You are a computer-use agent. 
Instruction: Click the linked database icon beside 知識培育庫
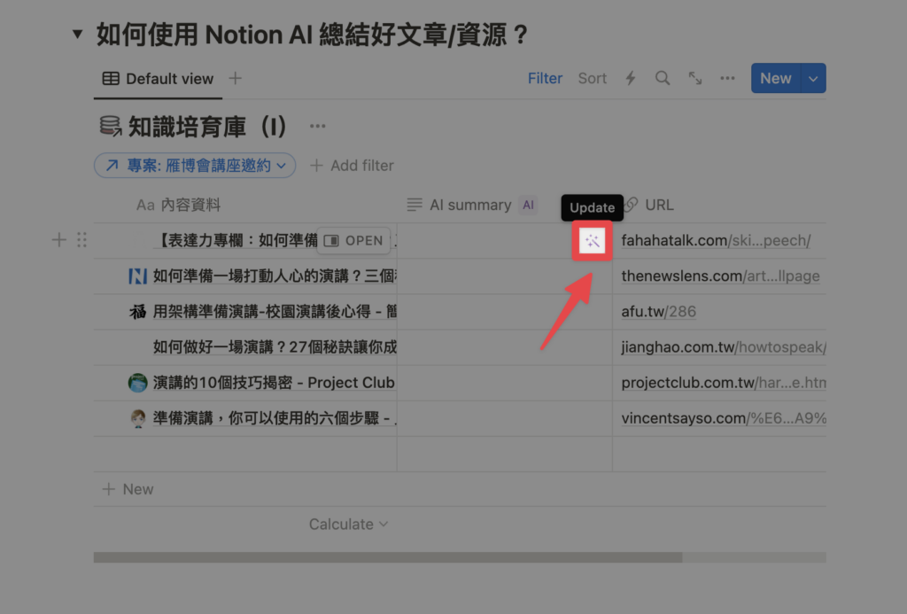point(110,126)
